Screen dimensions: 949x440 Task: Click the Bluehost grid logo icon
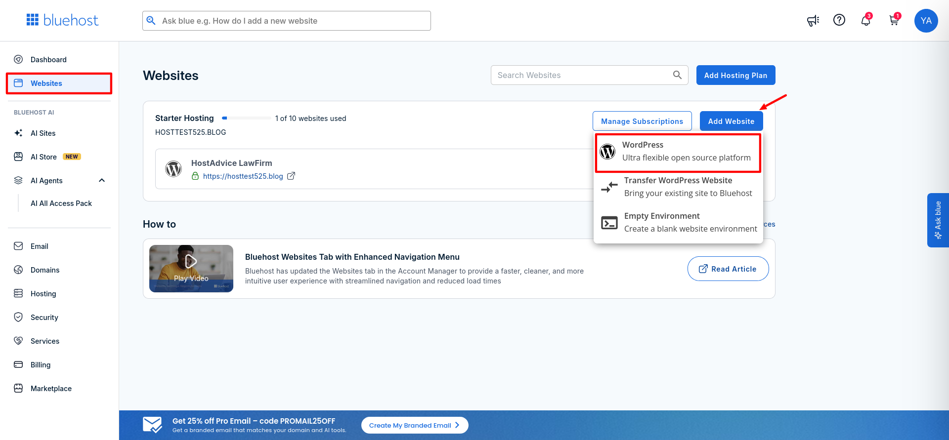33,20
